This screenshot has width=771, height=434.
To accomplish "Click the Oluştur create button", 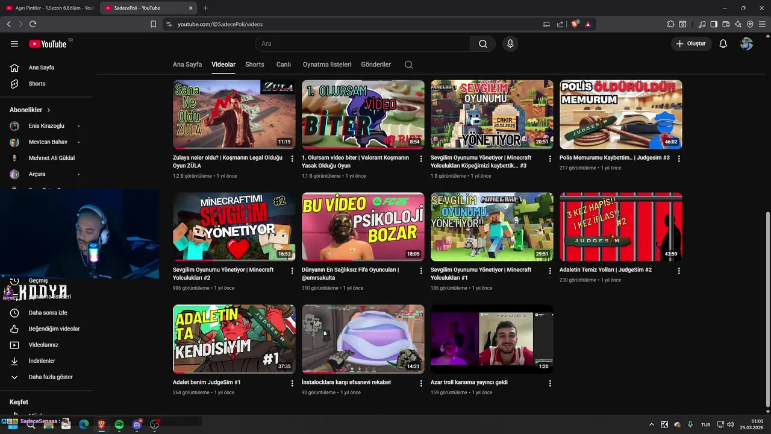I will [691, 43].
